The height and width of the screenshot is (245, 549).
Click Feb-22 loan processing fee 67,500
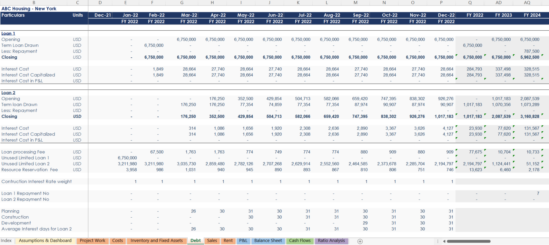[157, 152]
